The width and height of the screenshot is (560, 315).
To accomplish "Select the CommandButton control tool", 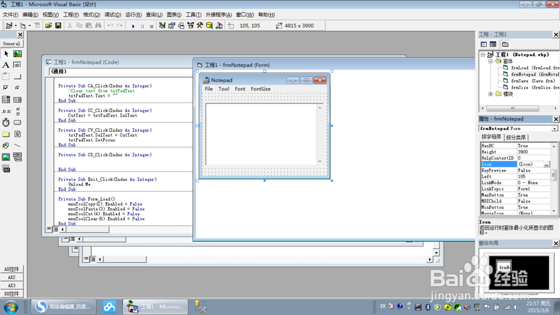I will coord(17,77).
